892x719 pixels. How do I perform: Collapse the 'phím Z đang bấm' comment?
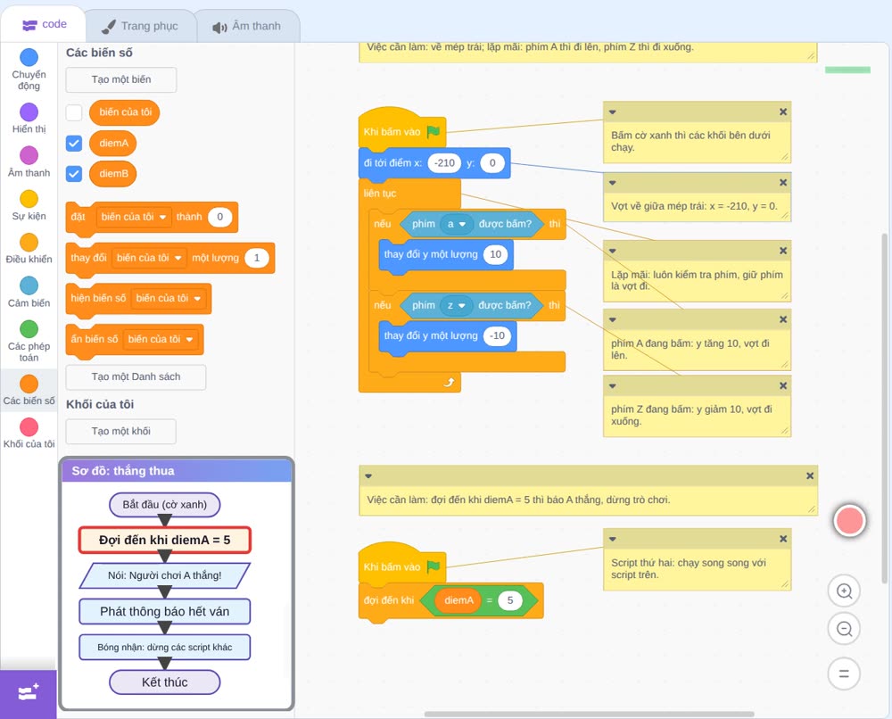[x=613, y=385]
